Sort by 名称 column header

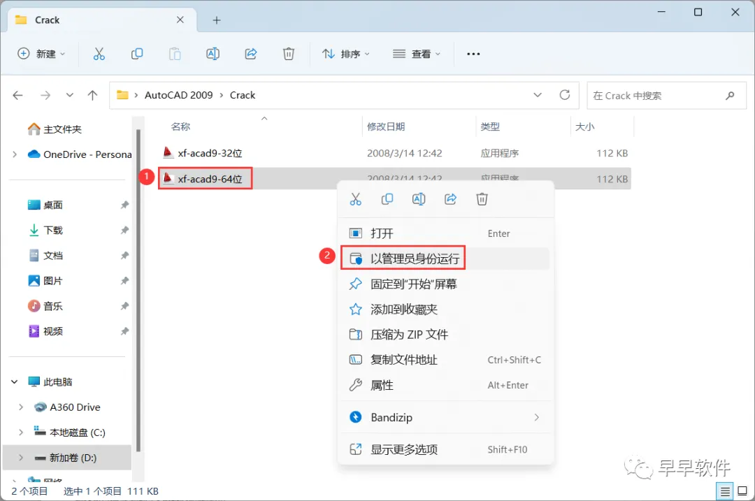click(x=180, y=126)
